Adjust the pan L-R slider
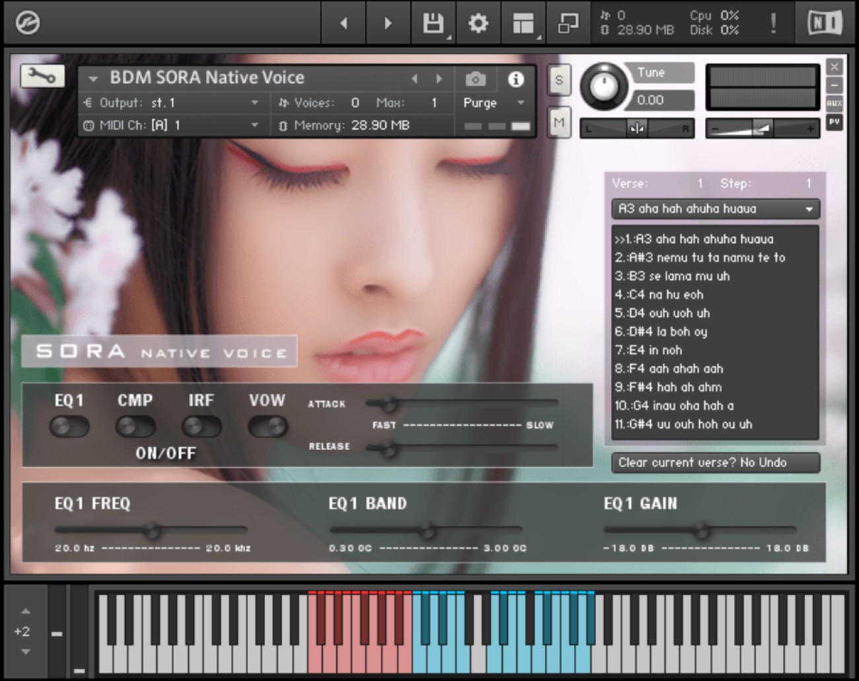 tap(636, 129)
